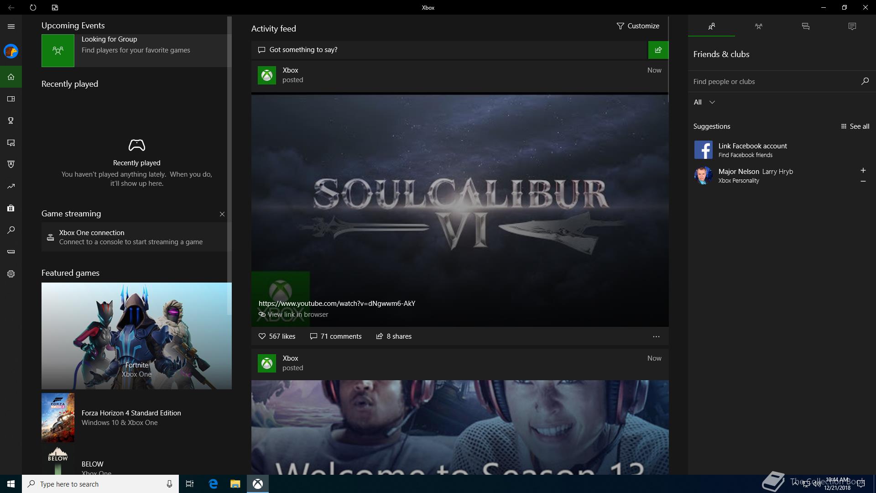This screenshot has width=876, height=493.
Task: Click the Facebook logo icon
Action: (x=703, y=150)
